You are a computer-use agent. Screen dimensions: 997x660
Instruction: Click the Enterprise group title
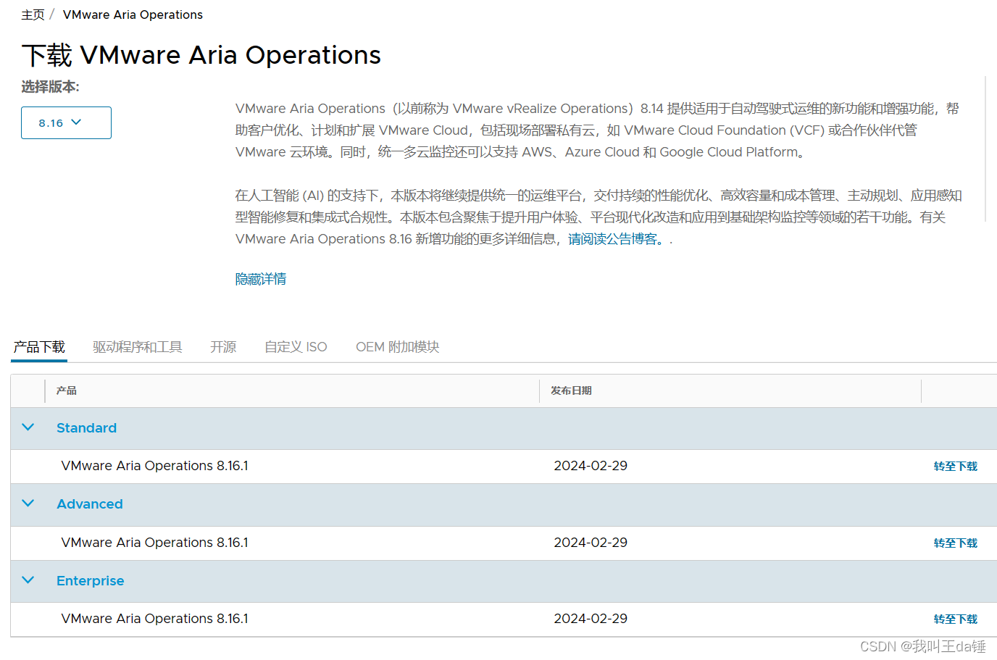point(91,581)
